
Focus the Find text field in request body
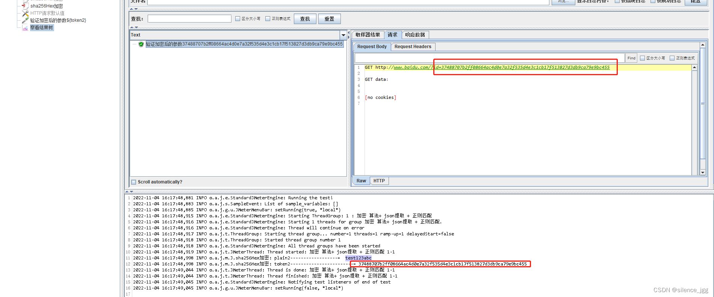[x=490, y=58]
